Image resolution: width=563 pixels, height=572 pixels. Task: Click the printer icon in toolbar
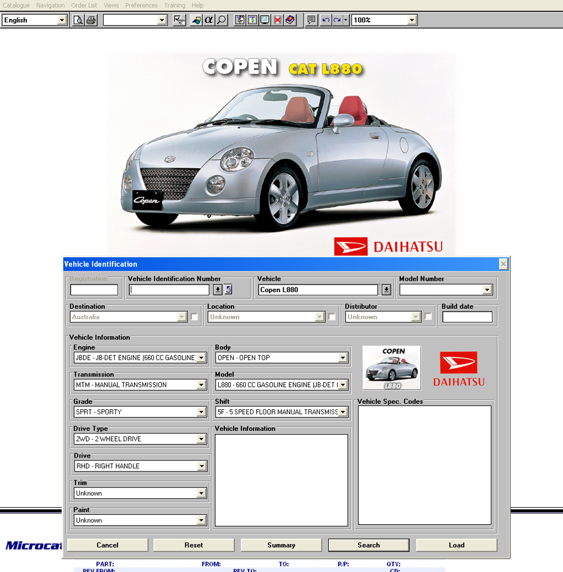tap(91, 20)
